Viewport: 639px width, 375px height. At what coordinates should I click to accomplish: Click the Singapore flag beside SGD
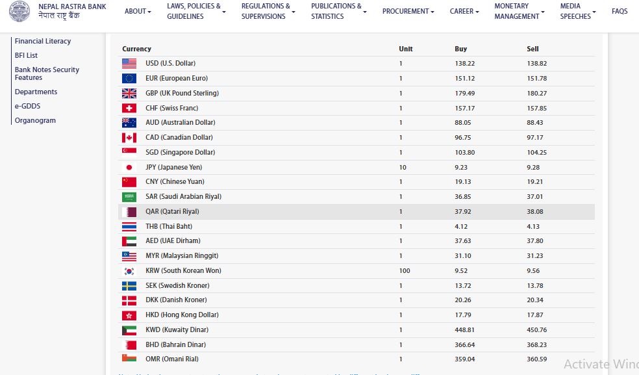point(129,152)
